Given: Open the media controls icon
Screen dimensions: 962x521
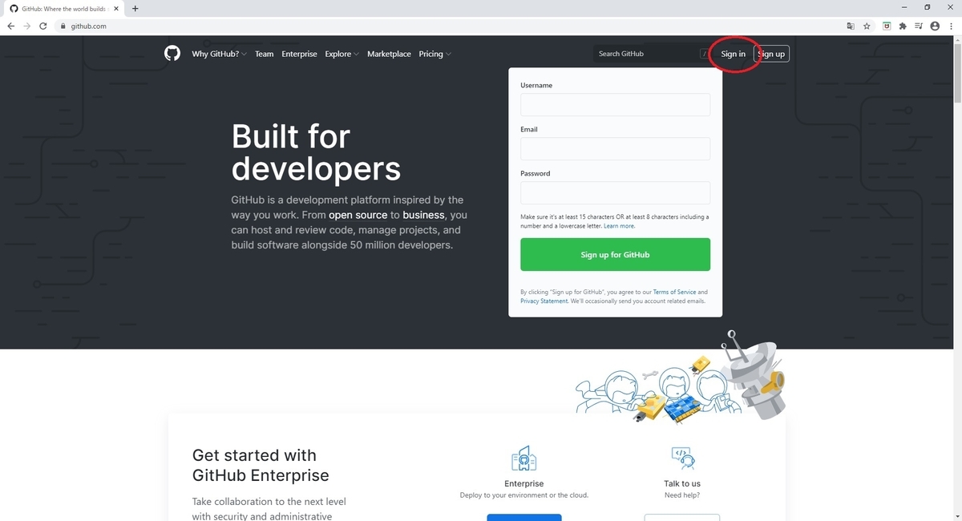Looking at the screenshot, I should tap(919, 26).
